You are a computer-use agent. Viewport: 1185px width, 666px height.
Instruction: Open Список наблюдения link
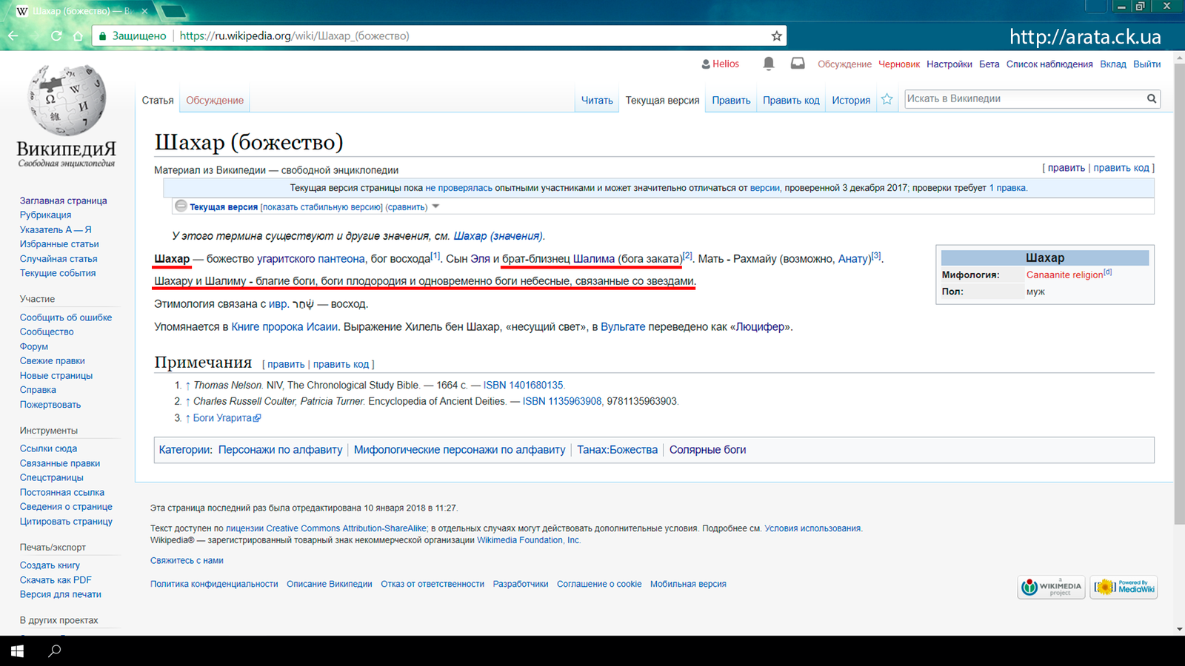(1049, 64)
